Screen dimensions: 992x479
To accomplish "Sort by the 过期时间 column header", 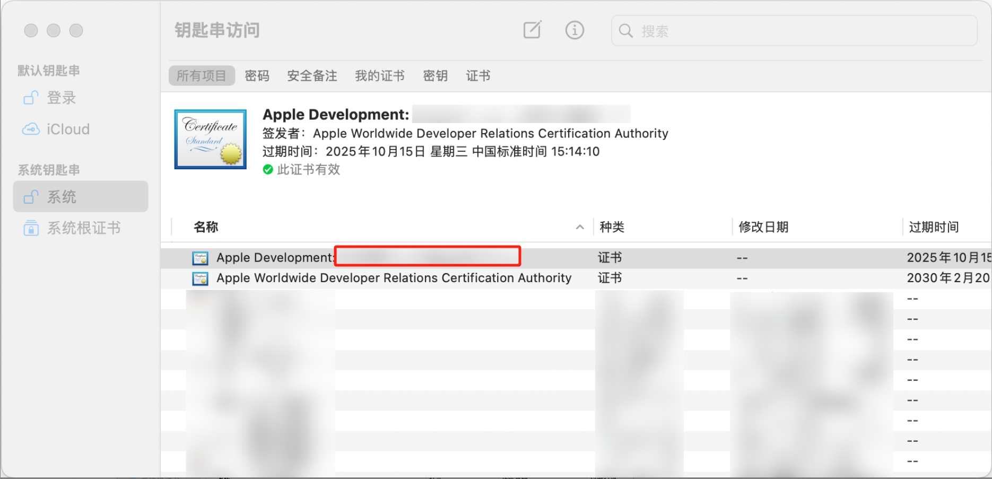I will 934,227.
